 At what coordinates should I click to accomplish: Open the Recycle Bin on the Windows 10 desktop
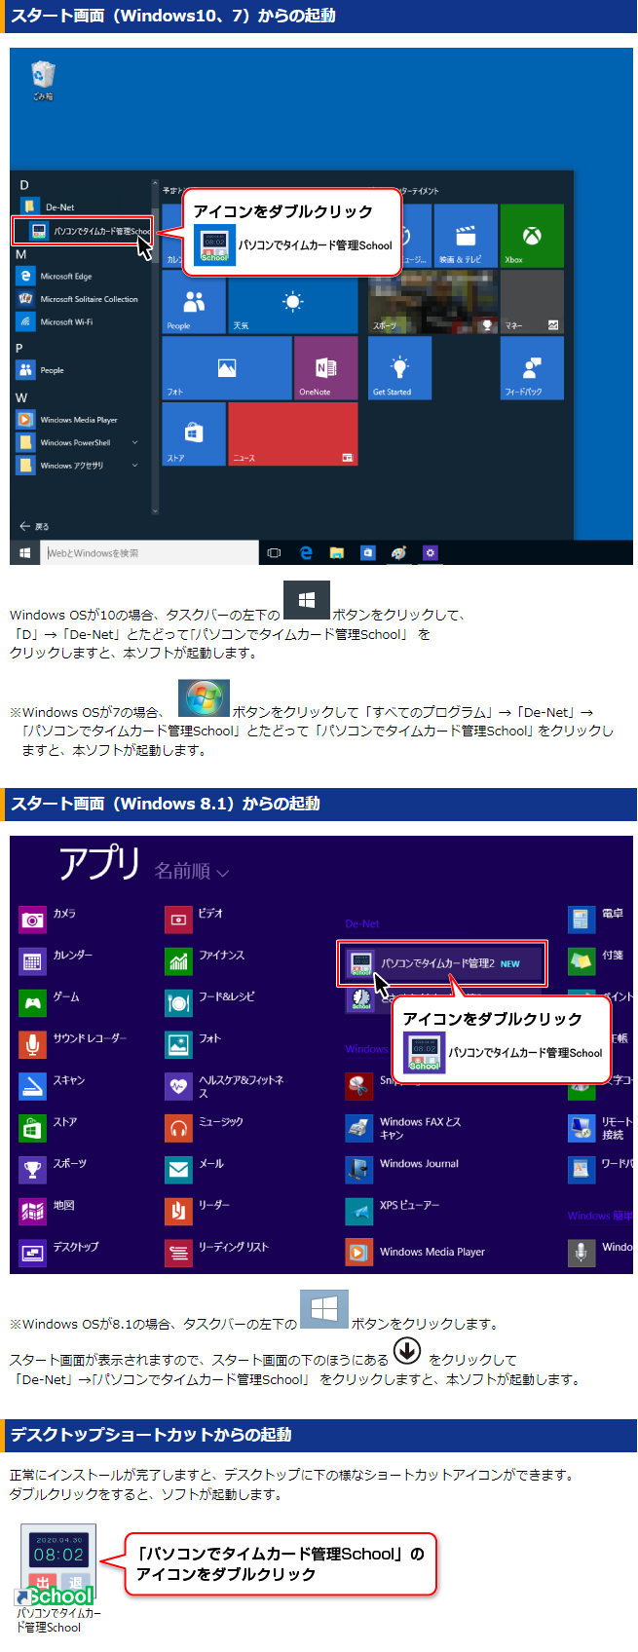43,80
